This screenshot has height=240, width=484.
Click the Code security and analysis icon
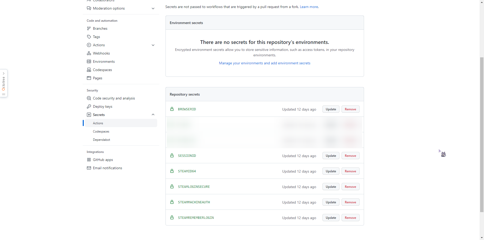coord(89,98)
